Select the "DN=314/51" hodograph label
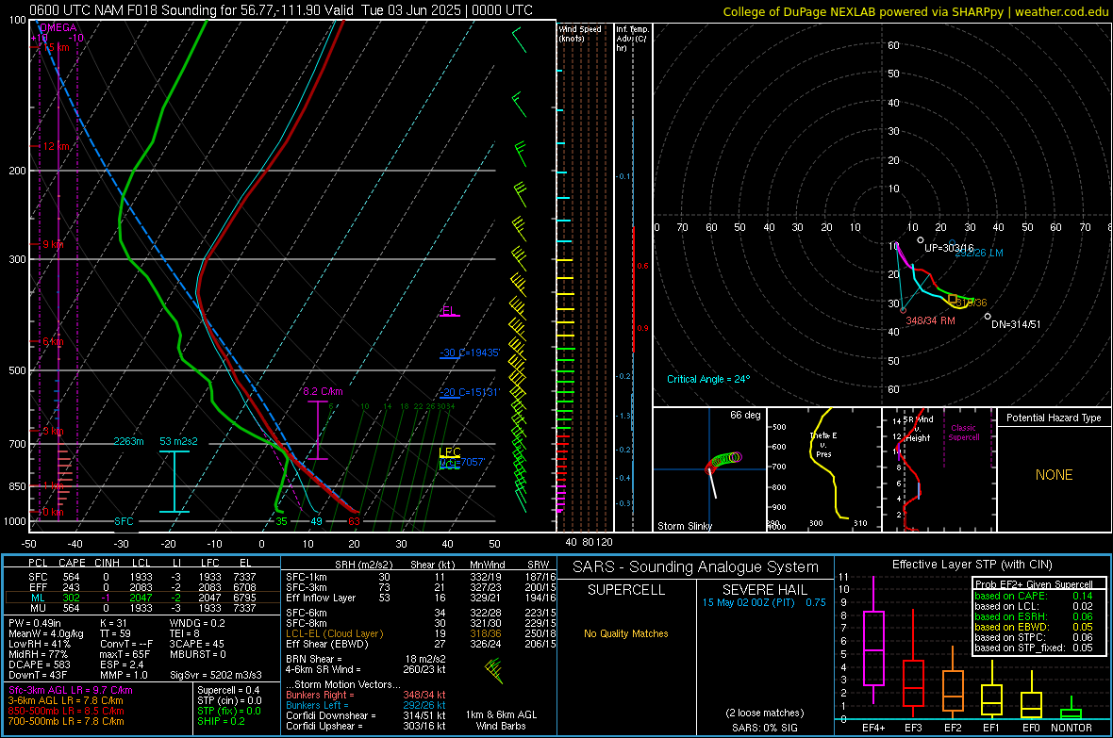This screenshot has width=1113, height=738. pos(1016,324)
